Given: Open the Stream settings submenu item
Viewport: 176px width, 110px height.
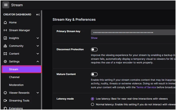Looking at the screenshot, I should point(22,69).
